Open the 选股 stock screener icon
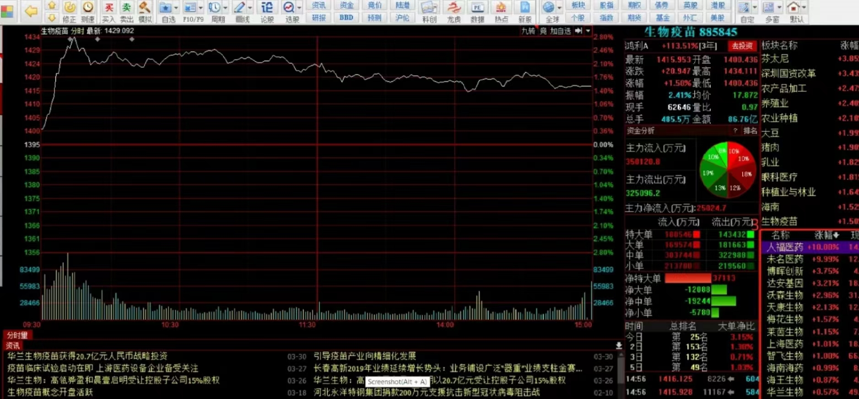 (x=290, y=11)
